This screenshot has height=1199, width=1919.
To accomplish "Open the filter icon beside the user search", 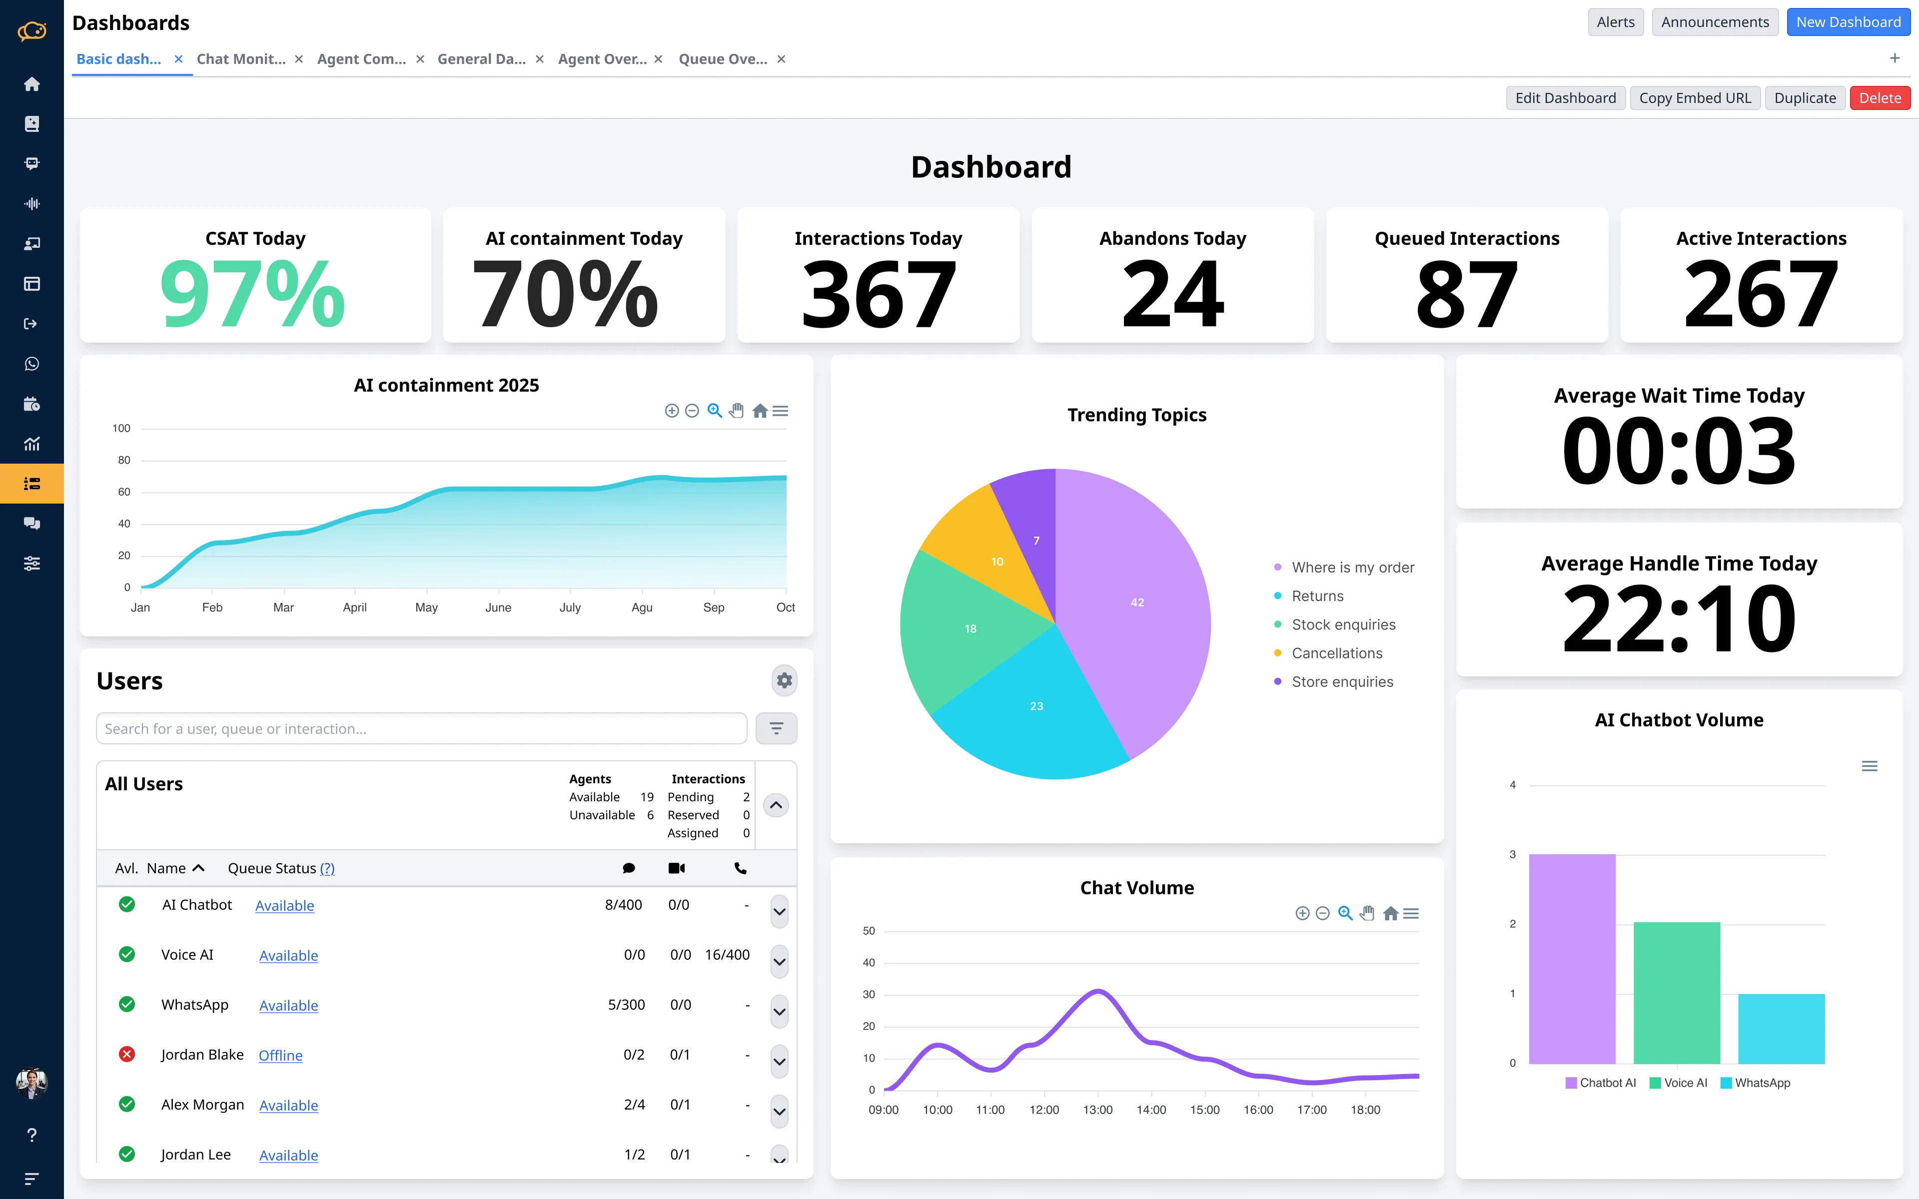I will point(776,728).
